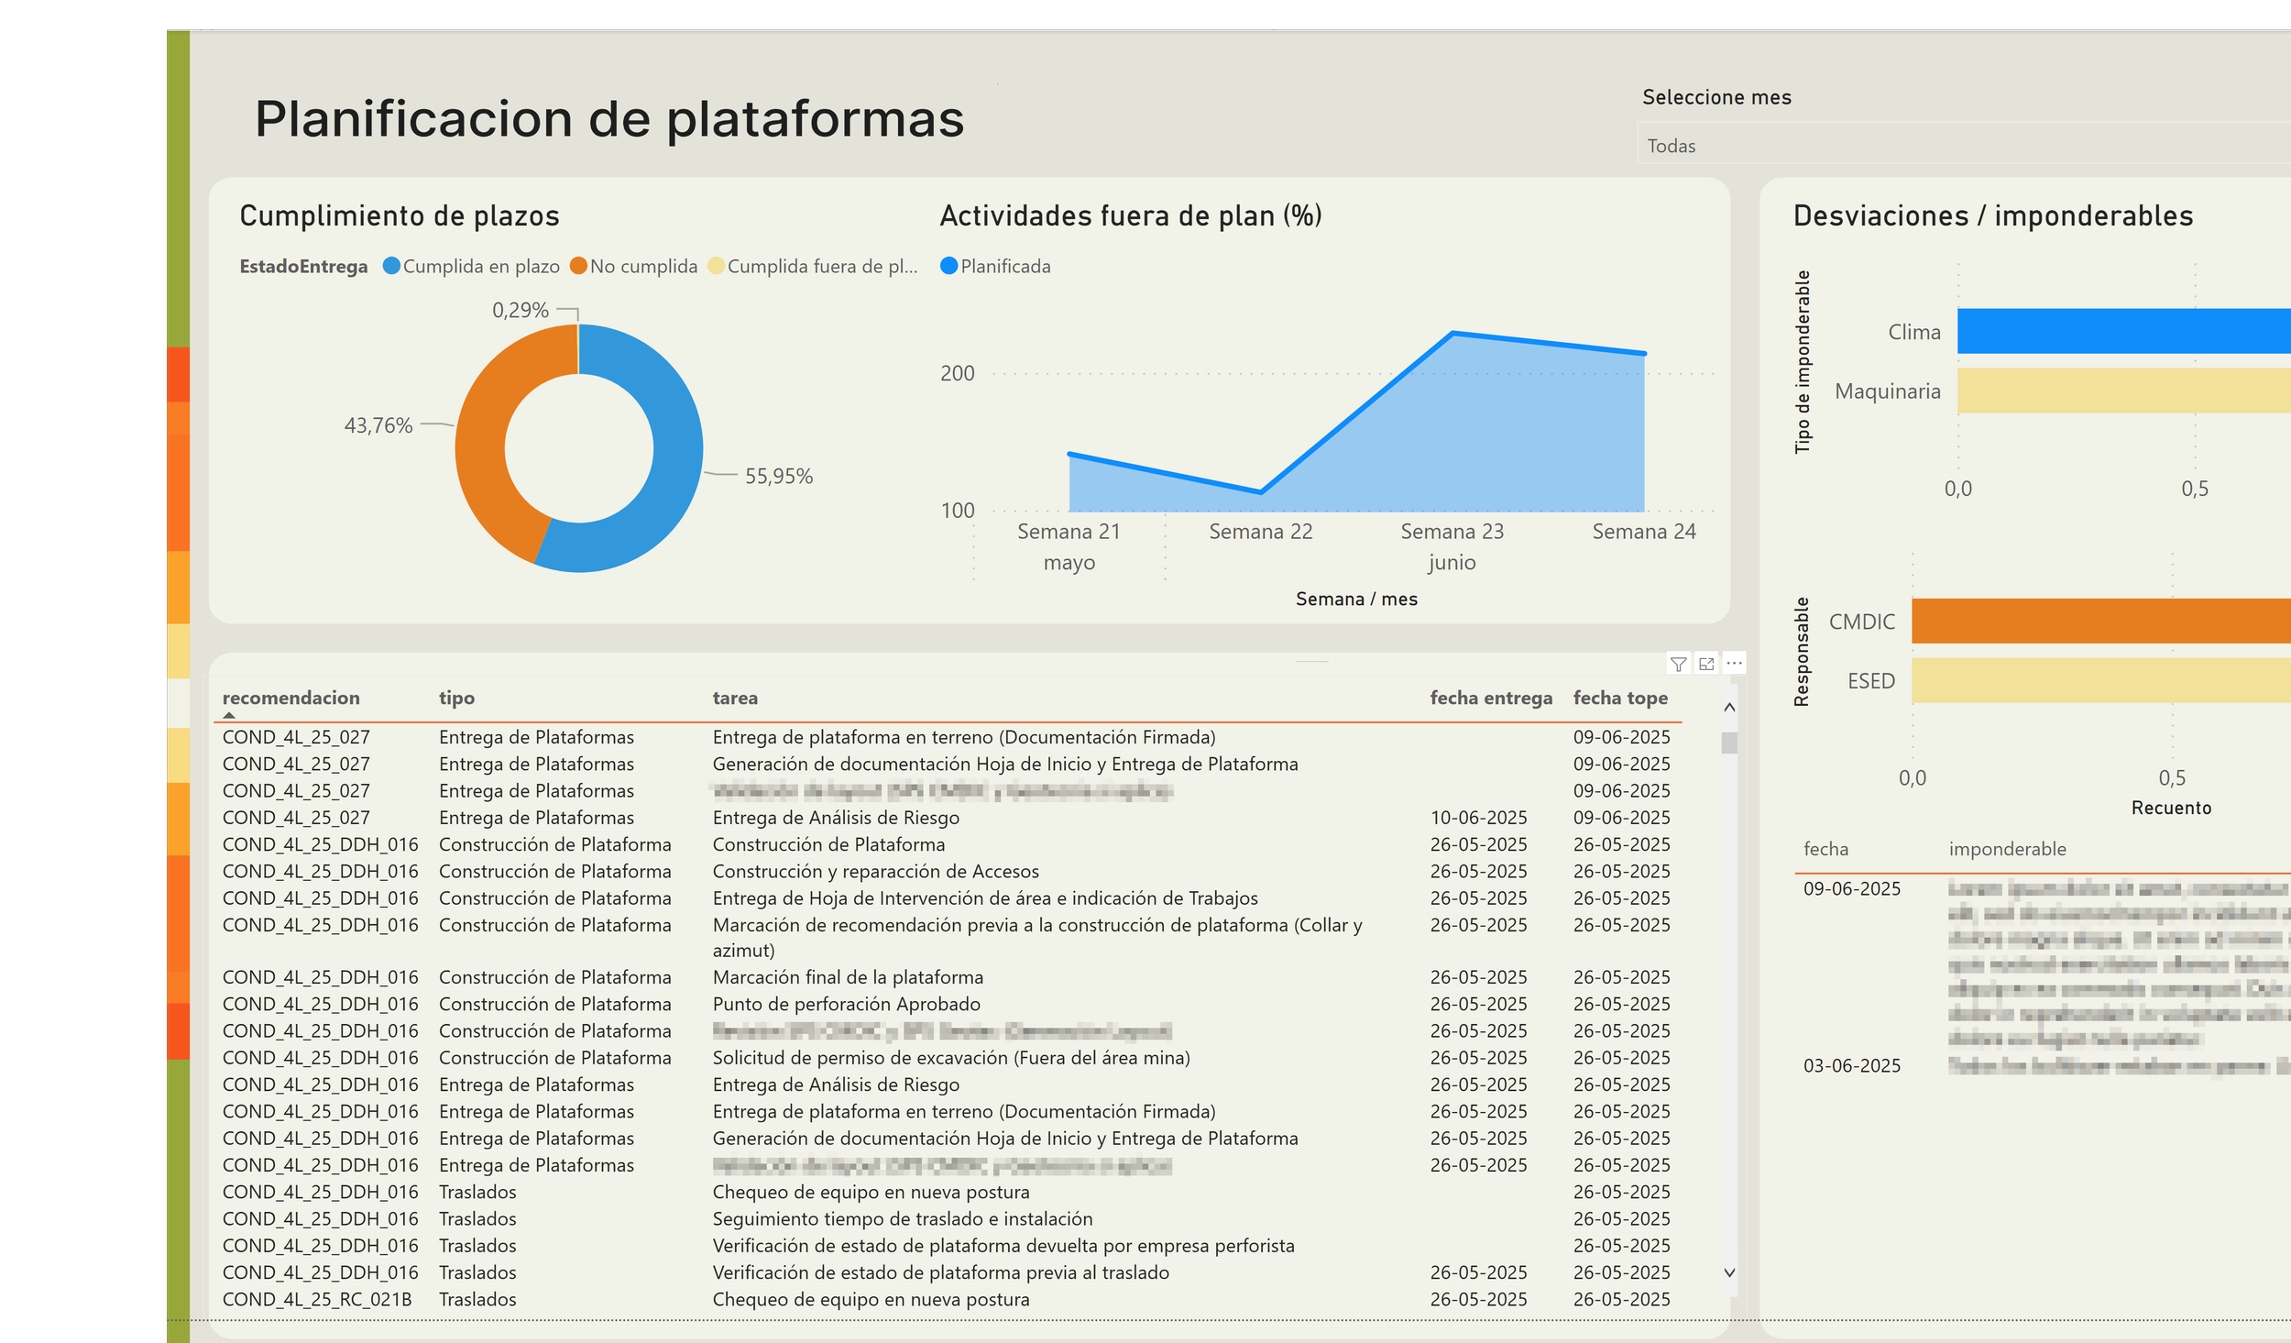The image size is (2291, 1343).
Task: Click the 43,76% donut data label
Action: click(378, 425)
